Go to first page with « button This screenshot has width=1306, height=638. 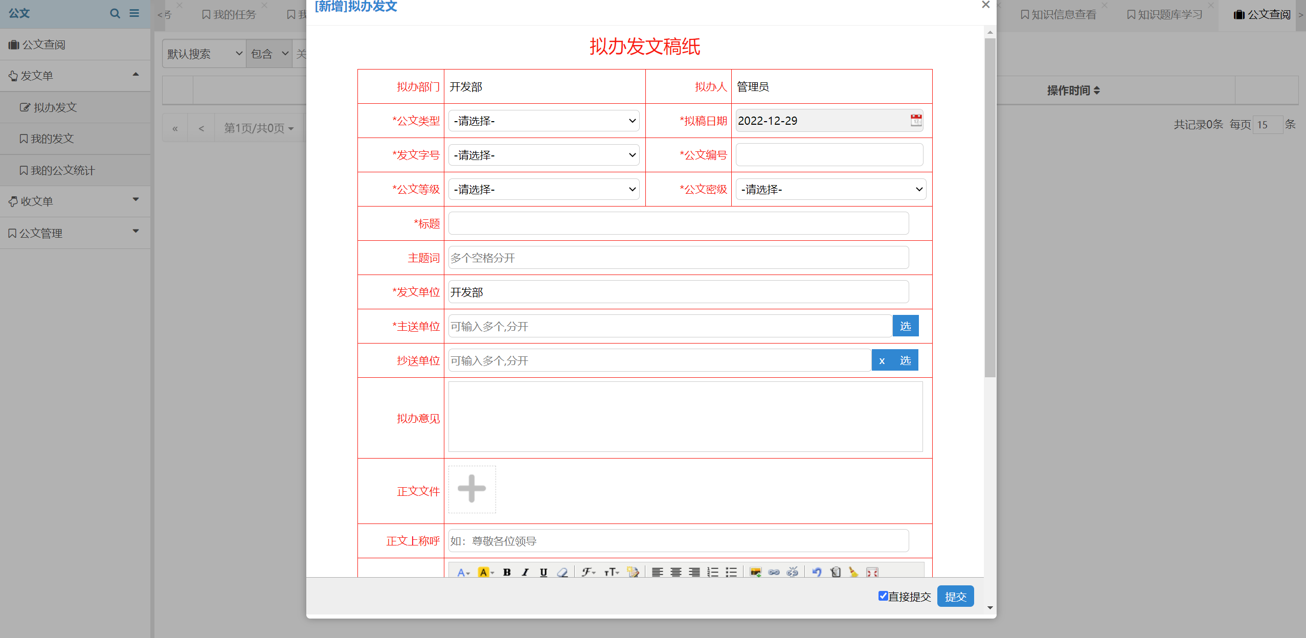175,128
